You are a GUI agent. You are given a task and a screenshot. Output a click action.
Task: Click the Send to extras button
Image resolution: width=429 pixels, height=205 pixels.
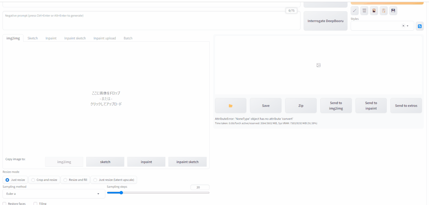click(x=406, y=106)
